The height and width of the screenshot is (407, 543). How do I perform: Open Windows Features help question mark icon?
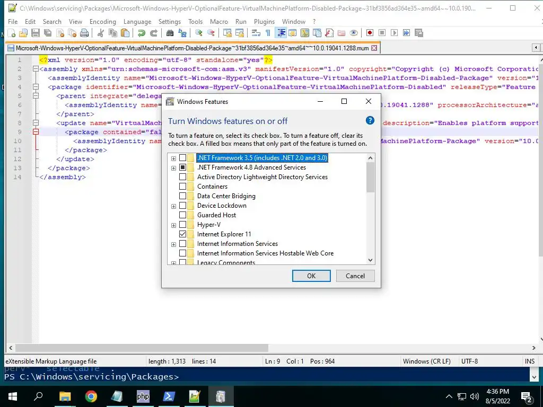[x=370, y=120]
